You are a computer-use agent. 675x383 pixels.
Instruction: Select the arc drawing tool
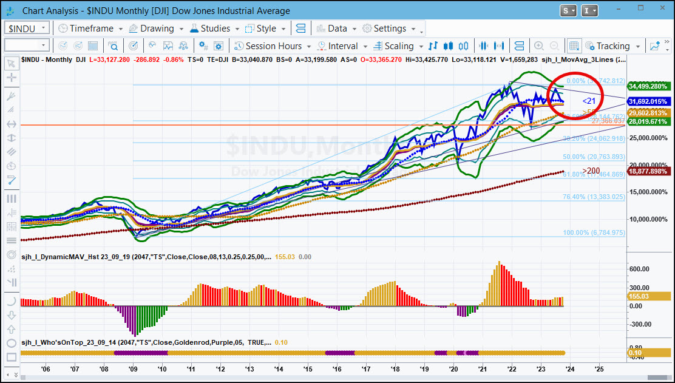pos(11,301)
